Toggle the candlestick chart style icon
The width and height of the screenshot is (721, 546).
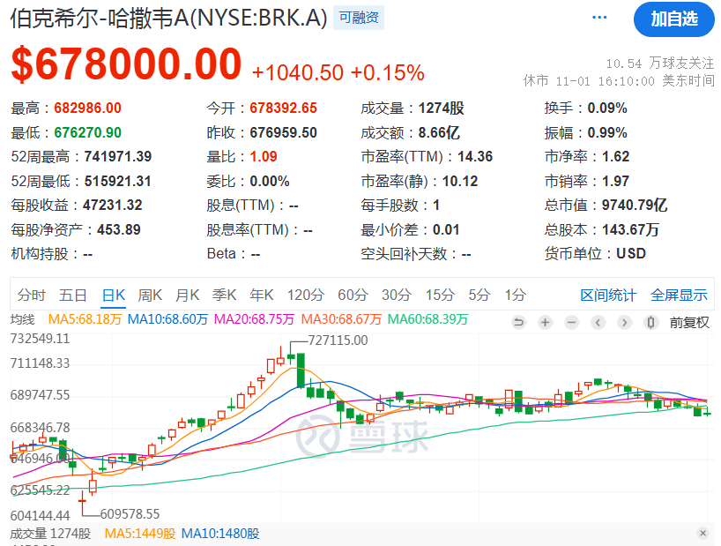click(x=650, y=323)
